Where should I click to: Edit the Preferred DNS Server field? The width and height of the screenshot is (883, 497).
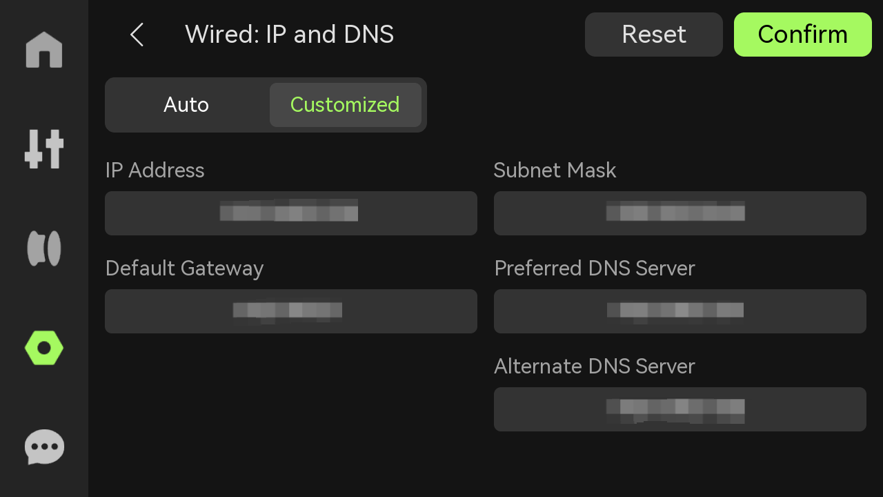(680, 311)
